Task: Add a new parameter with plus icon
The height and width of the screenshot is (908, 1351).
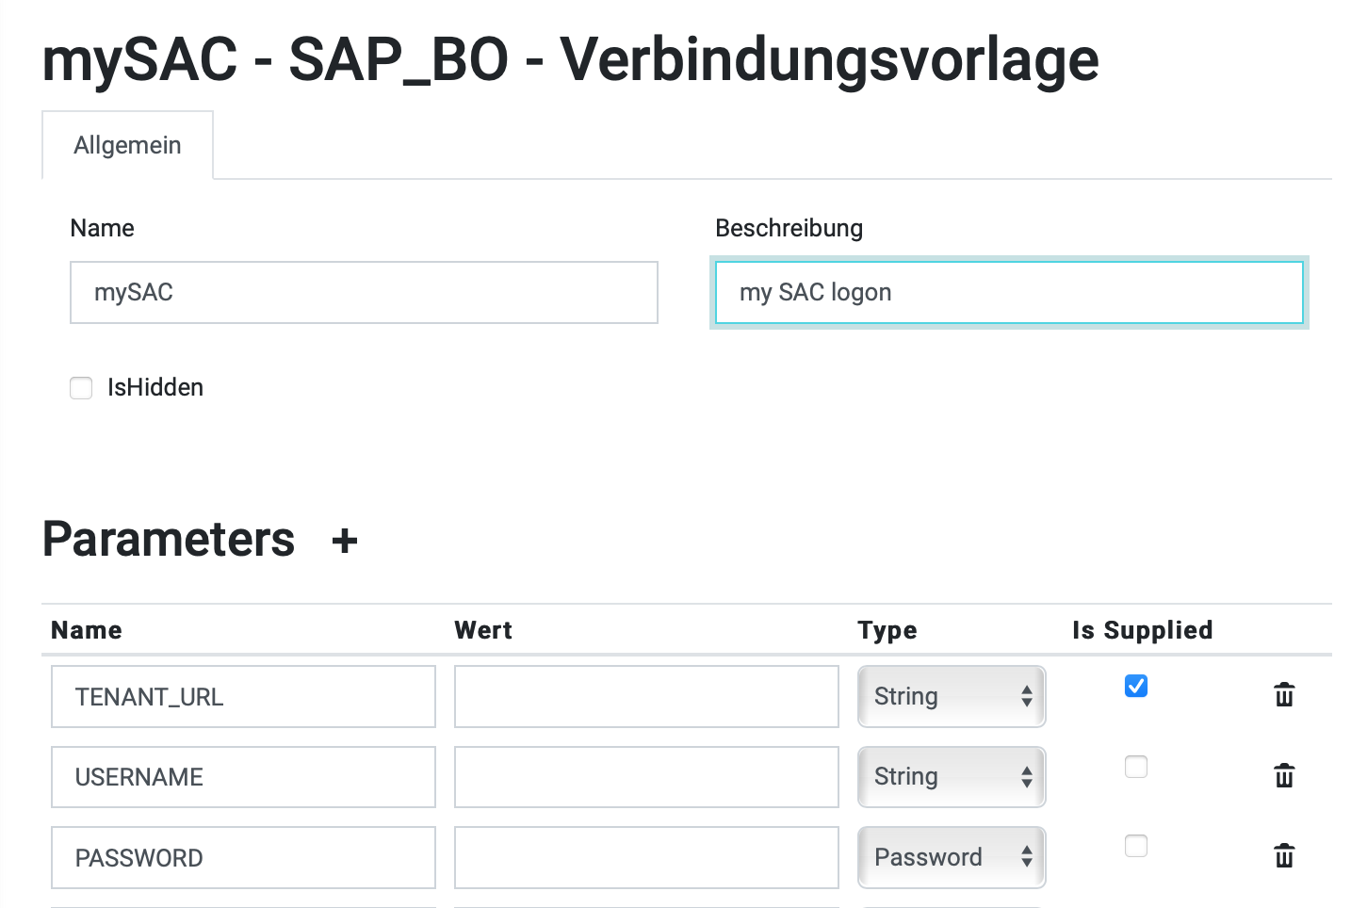Action: (x=345, y=541)
